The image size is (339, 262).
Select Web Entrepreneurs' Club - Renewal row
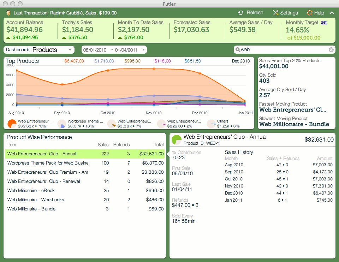[85, 181]
